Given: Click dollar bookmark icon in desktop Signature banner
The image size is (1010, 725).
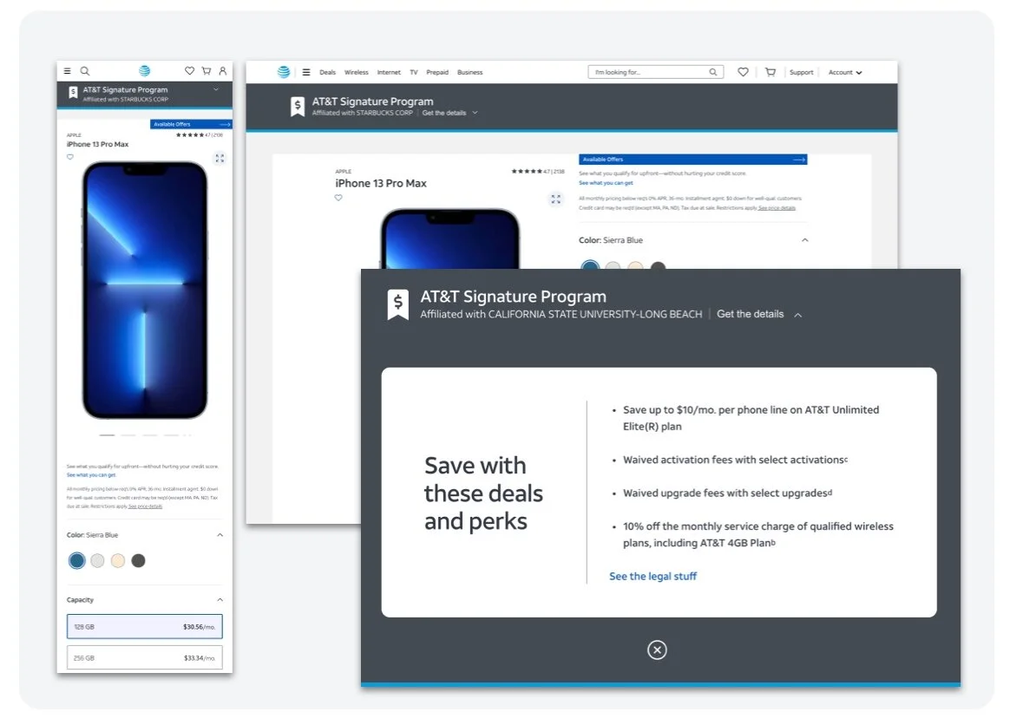Looking at the screenshot, I should pos(297,107).
